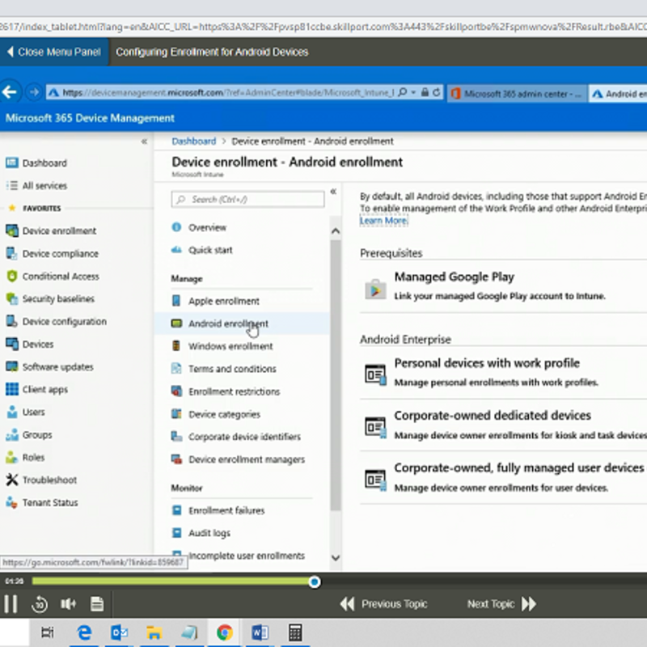
Task: Click the Learn More link
Action: pos(383,220)
